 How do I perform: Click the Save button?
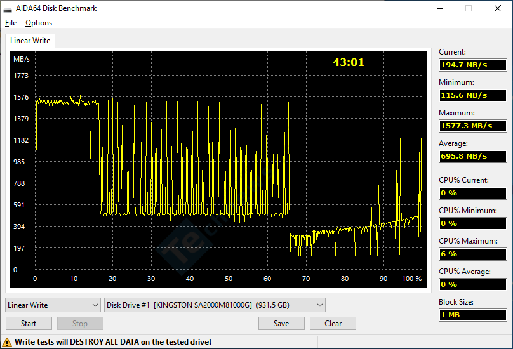[281, 324]
